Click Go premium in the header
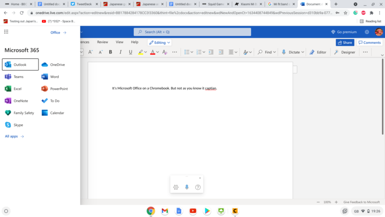The width and height of the screenshot is (385, 217). 344,32
